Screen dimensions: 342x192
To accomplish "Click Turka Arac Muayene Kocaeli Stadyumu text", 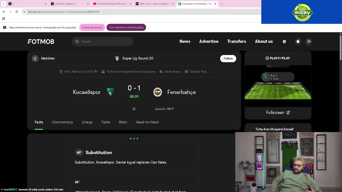I will click(x=131, y=72).
